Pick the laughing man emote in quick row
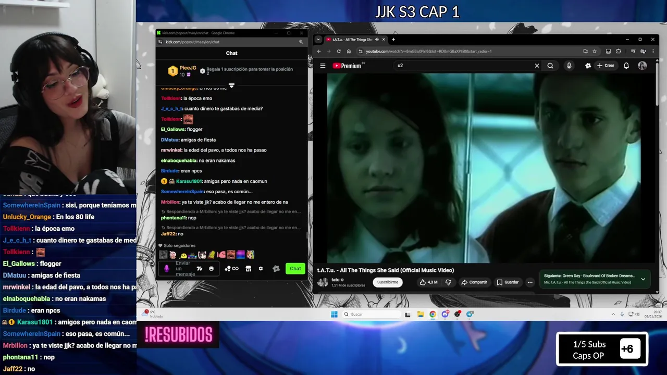This screenshot has width=667, height=375. [x=231, y=255]
